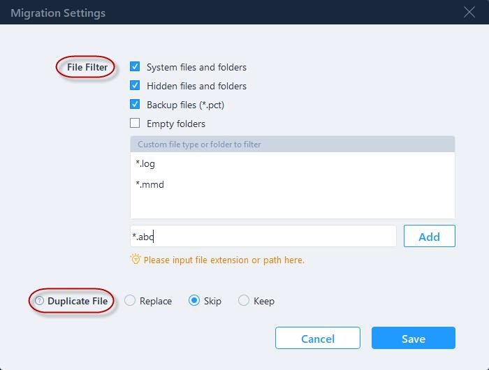Click the File Filter label
Screen dimensions: 489x370
pos(87,68)
